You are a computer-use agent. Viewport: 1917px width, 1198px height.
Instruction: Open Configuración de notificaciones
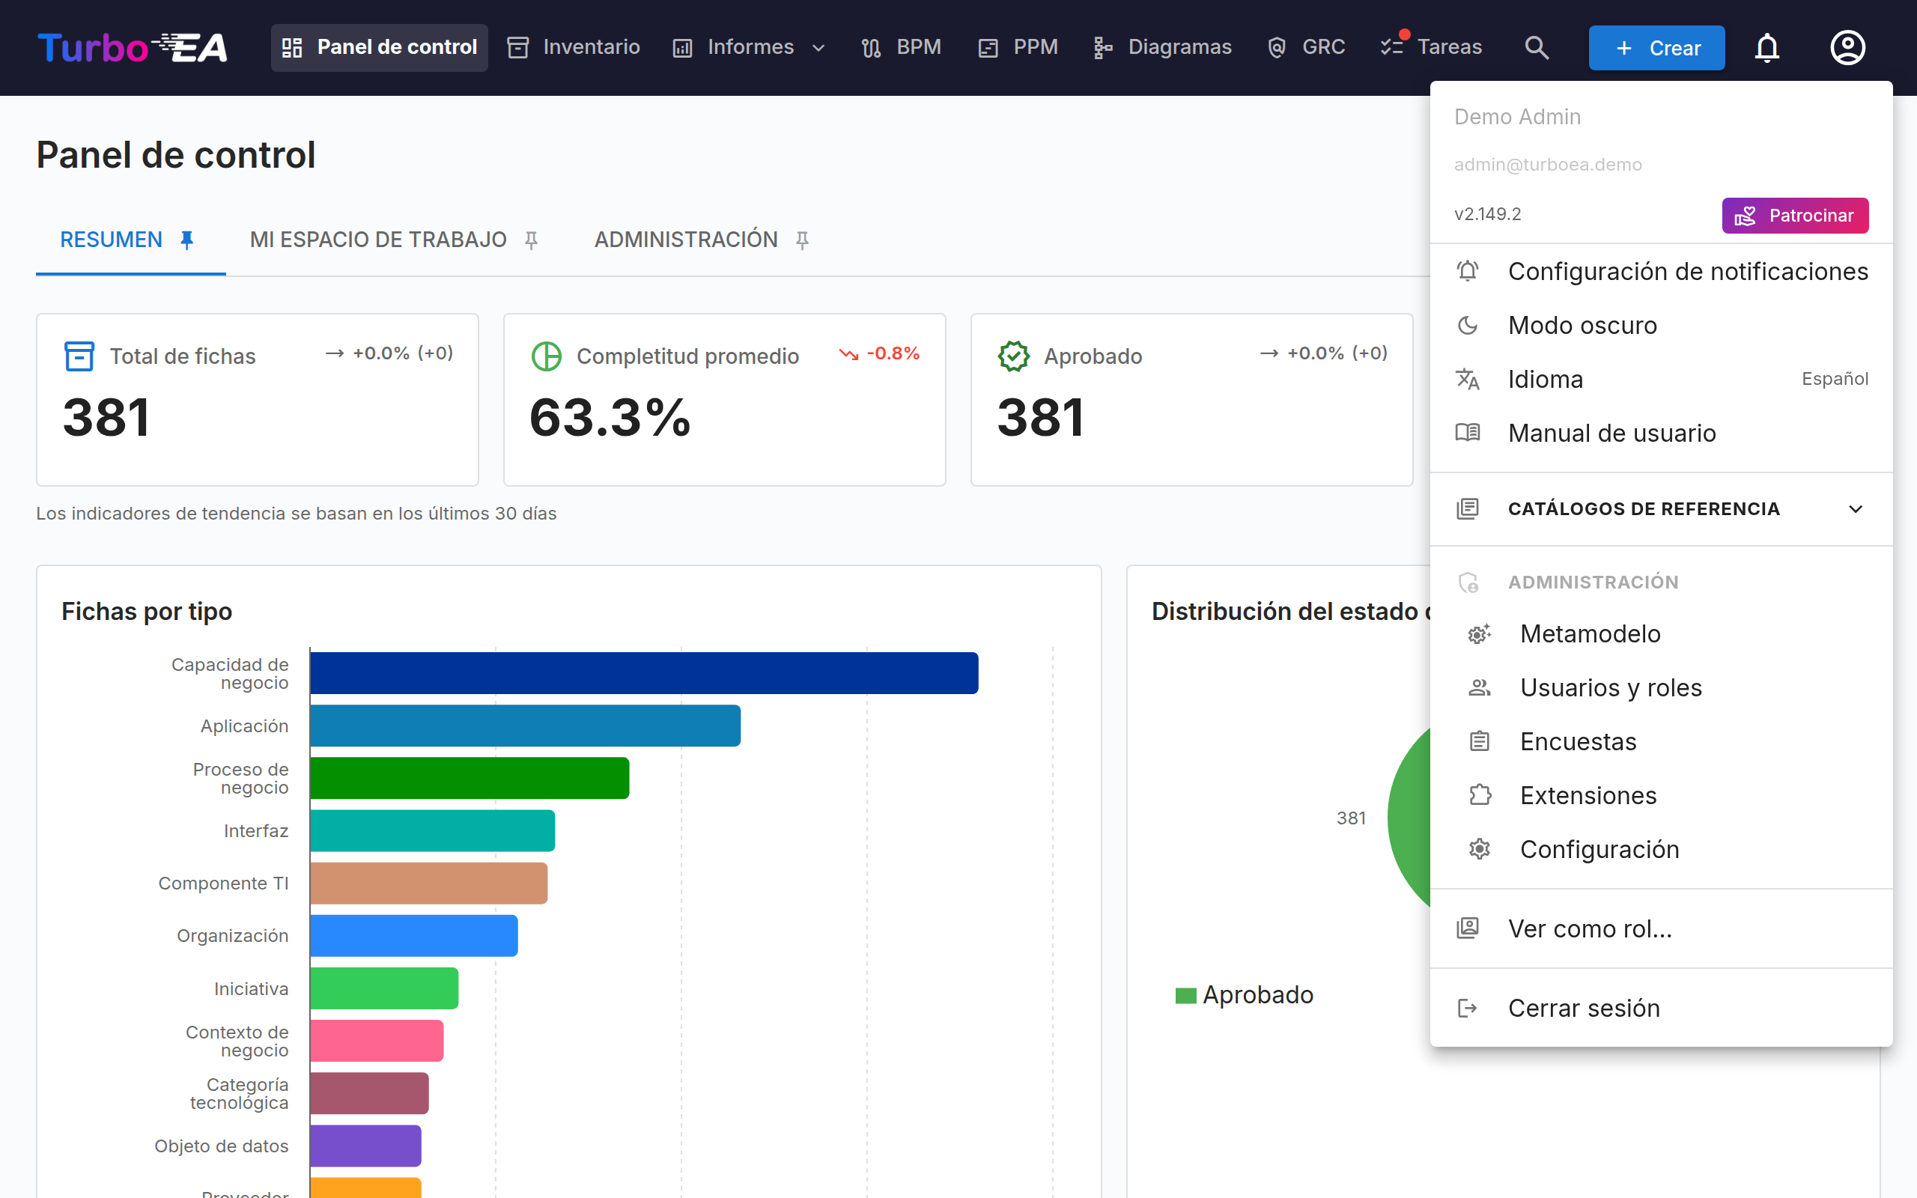point(1661,272)
